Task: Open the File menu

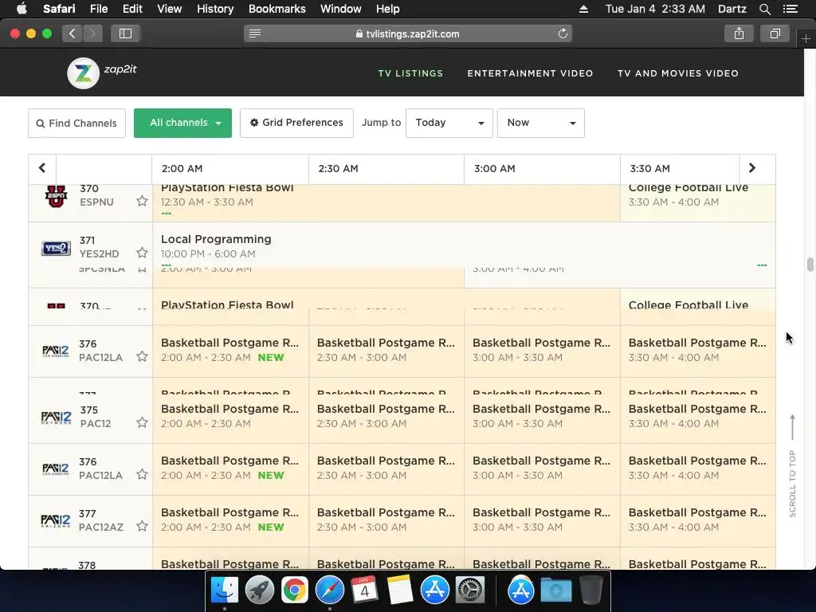Action: coord(98,9)
